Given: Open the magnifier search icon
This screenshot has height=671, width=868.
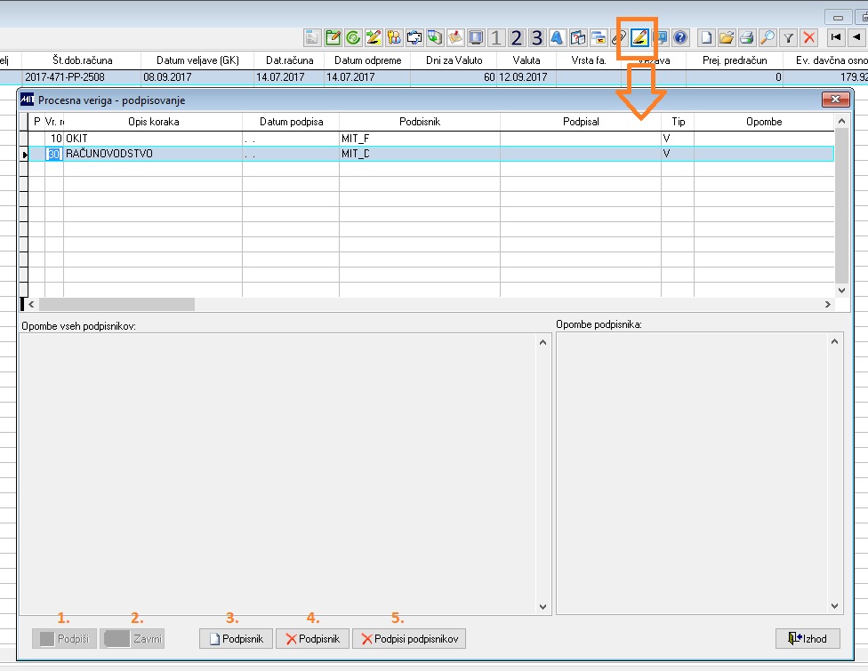Looking at the screenshot, I should 768,37.
